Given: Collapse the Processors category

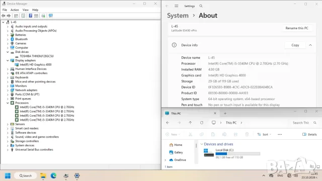Looking at the screenshot, I should coord(8,103).
